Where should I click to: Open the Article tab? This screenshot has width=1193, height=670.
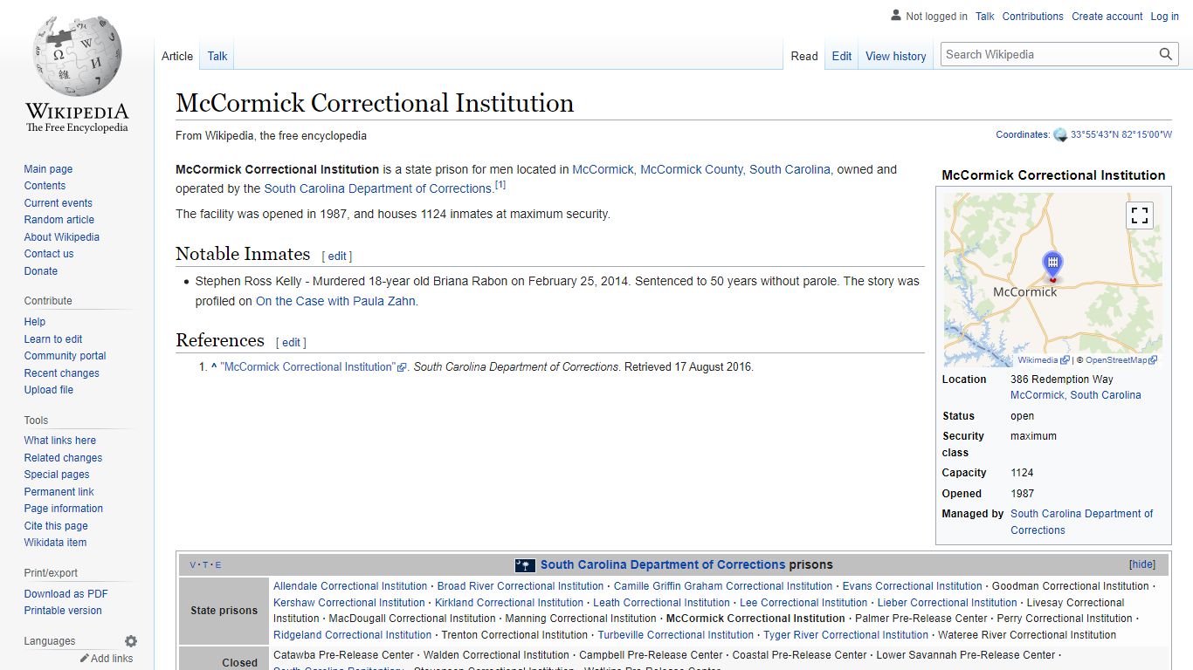[x=177, y=56]
